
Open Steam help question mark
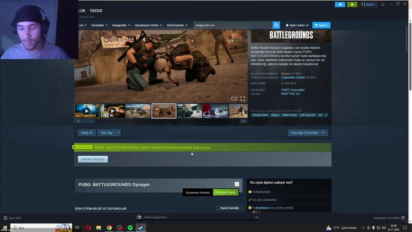362,5
